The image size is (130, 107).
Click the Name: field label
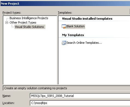click(7, 96)
